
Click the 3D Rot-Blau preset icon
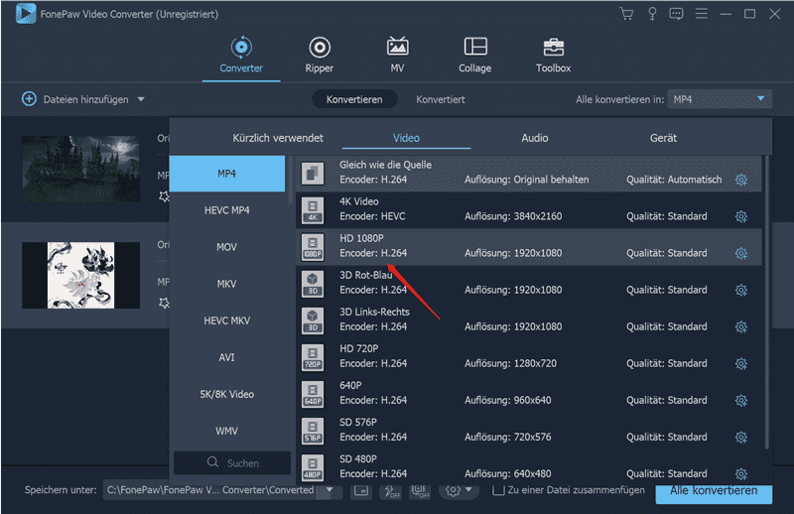(313, 284)
